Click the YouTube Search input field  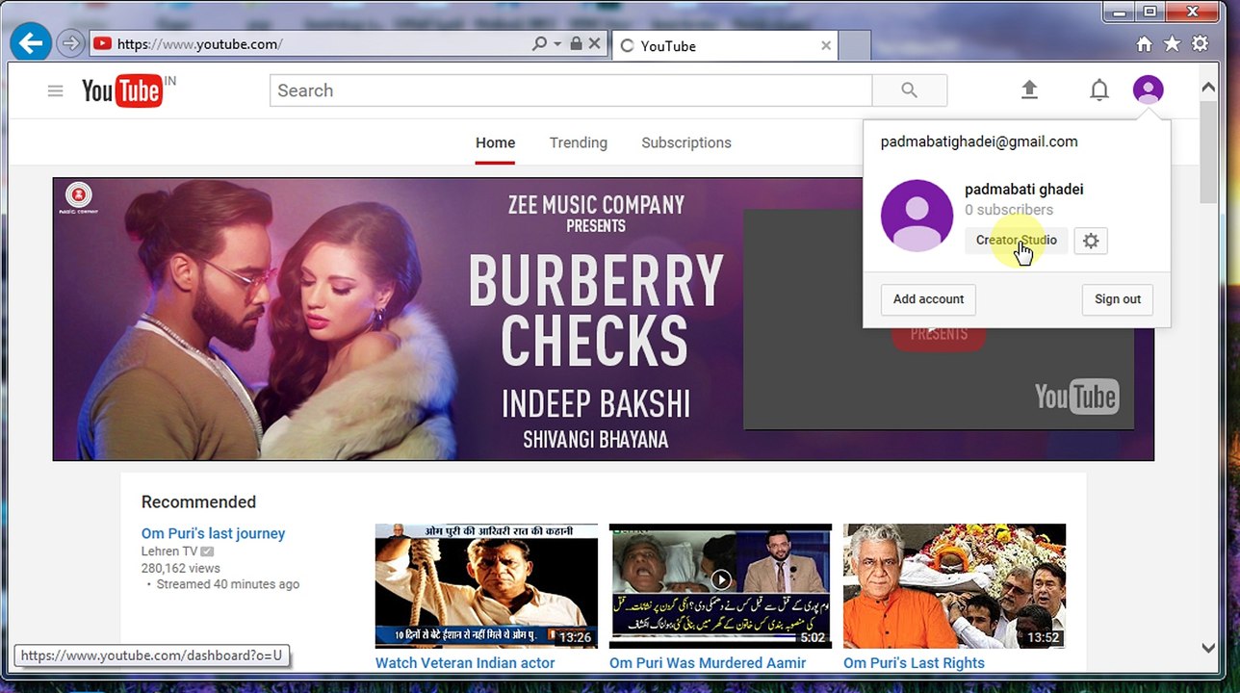click(571, 90)
